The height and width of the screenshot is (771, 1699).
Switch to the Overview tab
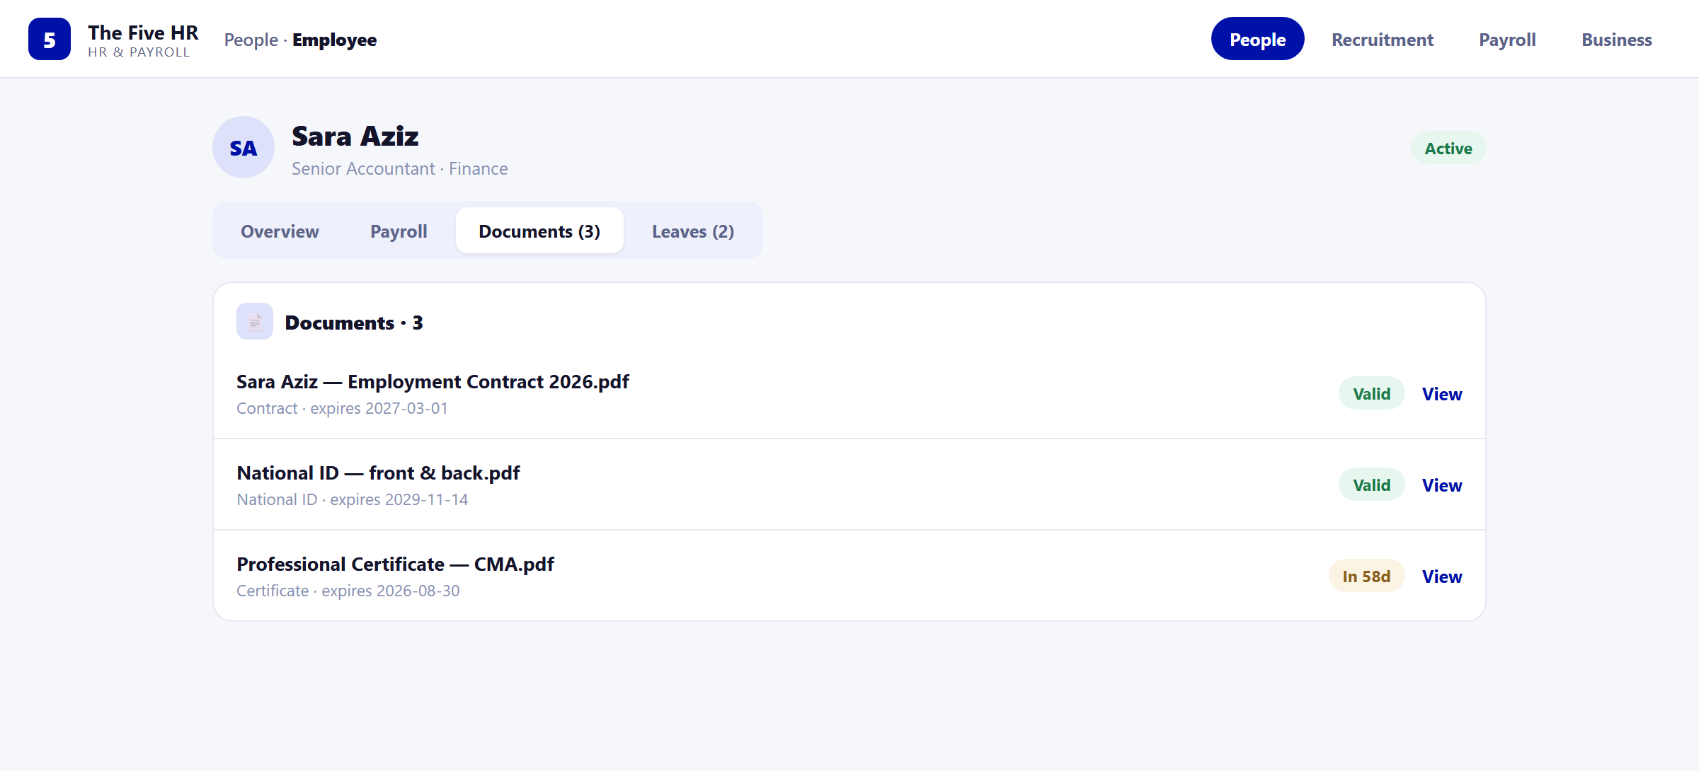tap(280, 231)
